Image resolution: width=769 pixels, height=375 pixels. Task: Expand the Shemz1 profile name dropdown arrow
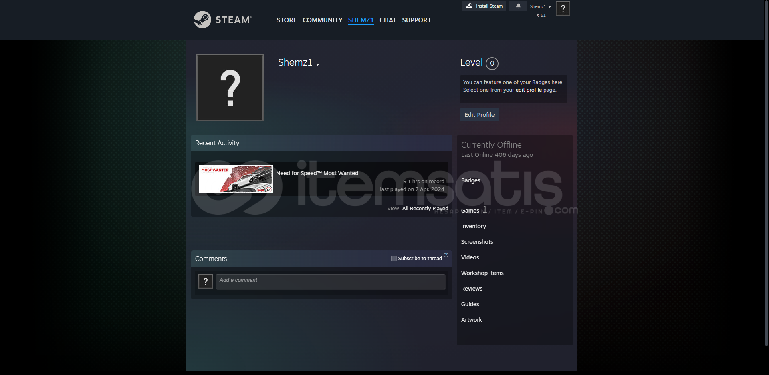click(x=317, y=64)
